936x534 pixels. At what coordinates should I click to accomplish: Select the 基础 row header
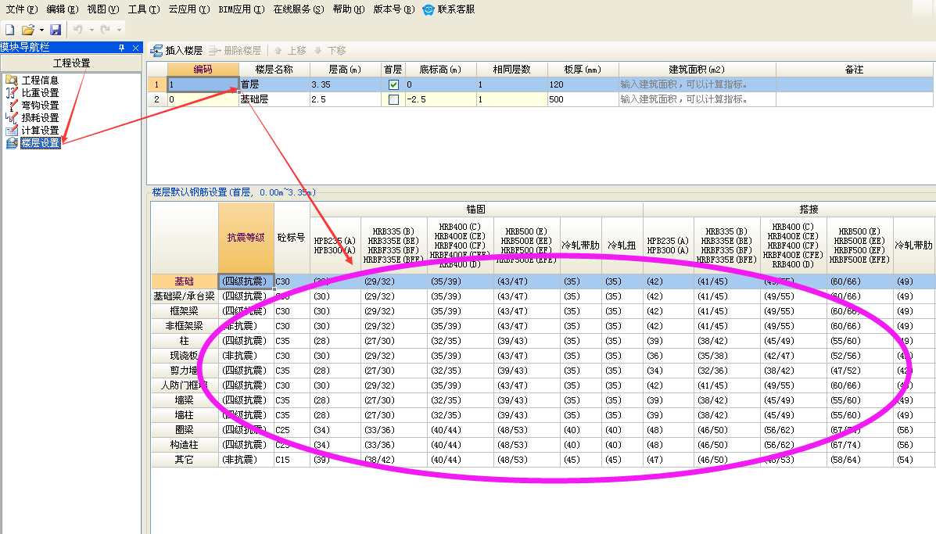pos(185,281)
